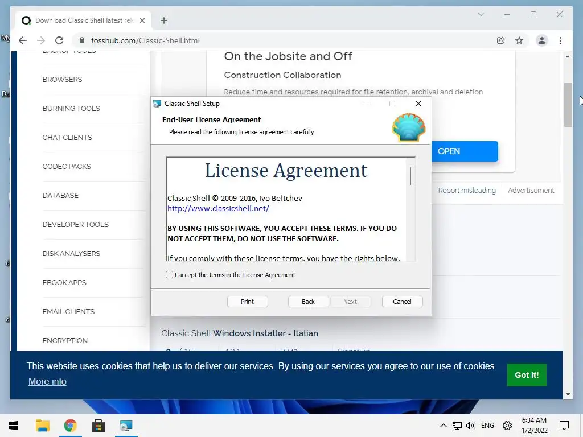Open CHAT CLIENTS category

(x=67, y=138)
